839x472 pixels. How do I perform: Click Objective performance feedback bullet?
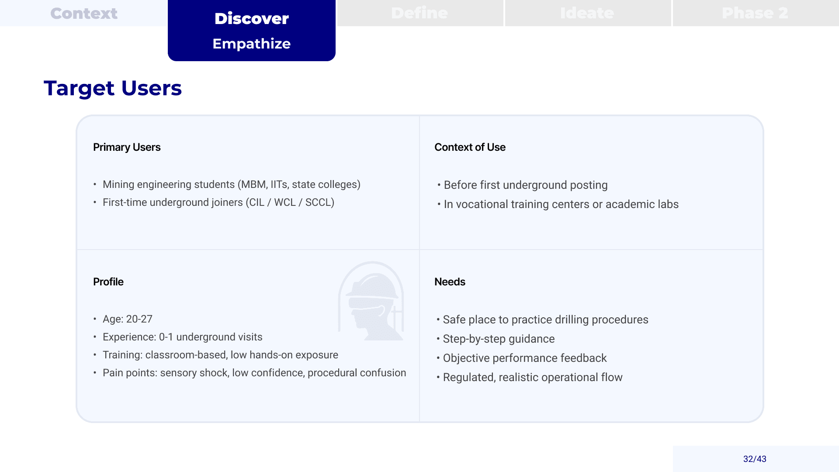(x=524, y=358)
